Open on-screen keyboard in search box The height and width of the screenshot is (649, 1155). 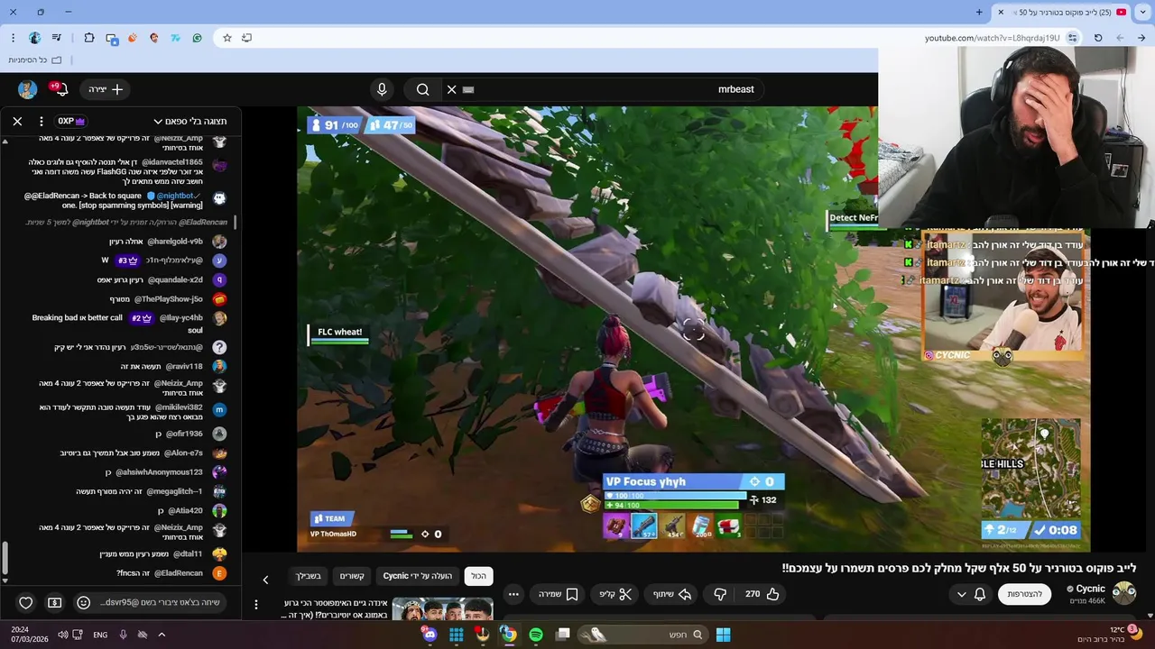click(x=467, y=89)
